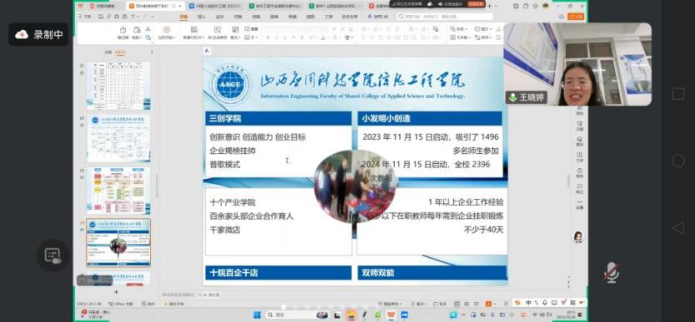Click the print icon in the quick access bar
The image size is (695, 322).
coord(117,17)
